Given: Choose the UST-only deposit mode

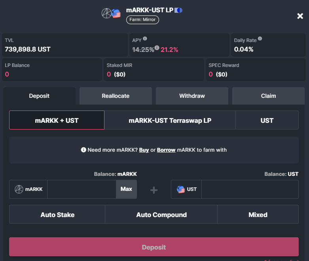Looking at the screenshot, I should pos(267,120).
